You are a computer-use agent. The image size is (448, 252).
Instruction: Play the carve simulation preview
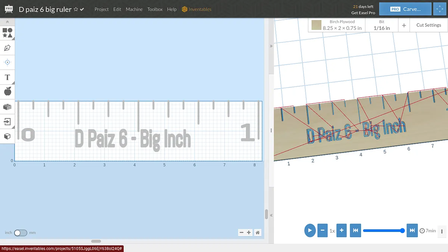pyautogui.click(x=310, y=230)
